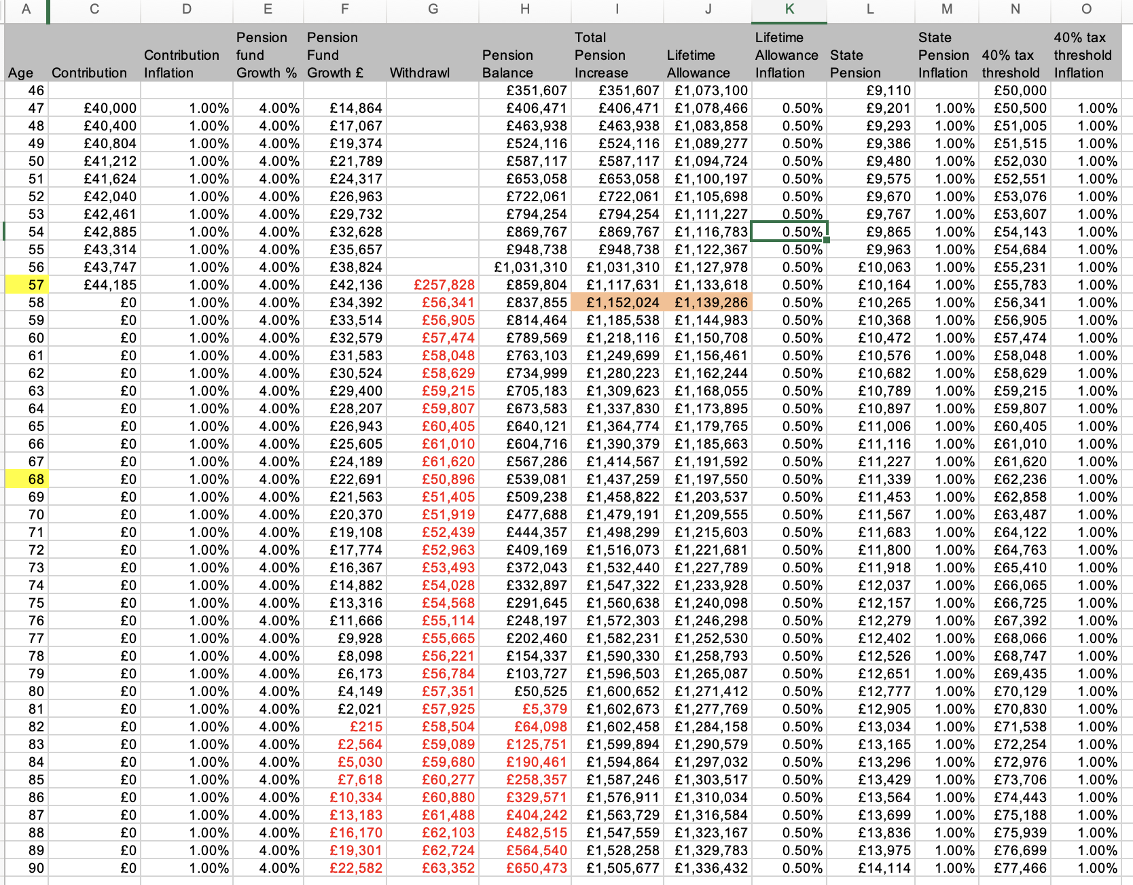Select the red withdrawal value £257,828
Viewport: 1133px width, 885px height.
433,285
